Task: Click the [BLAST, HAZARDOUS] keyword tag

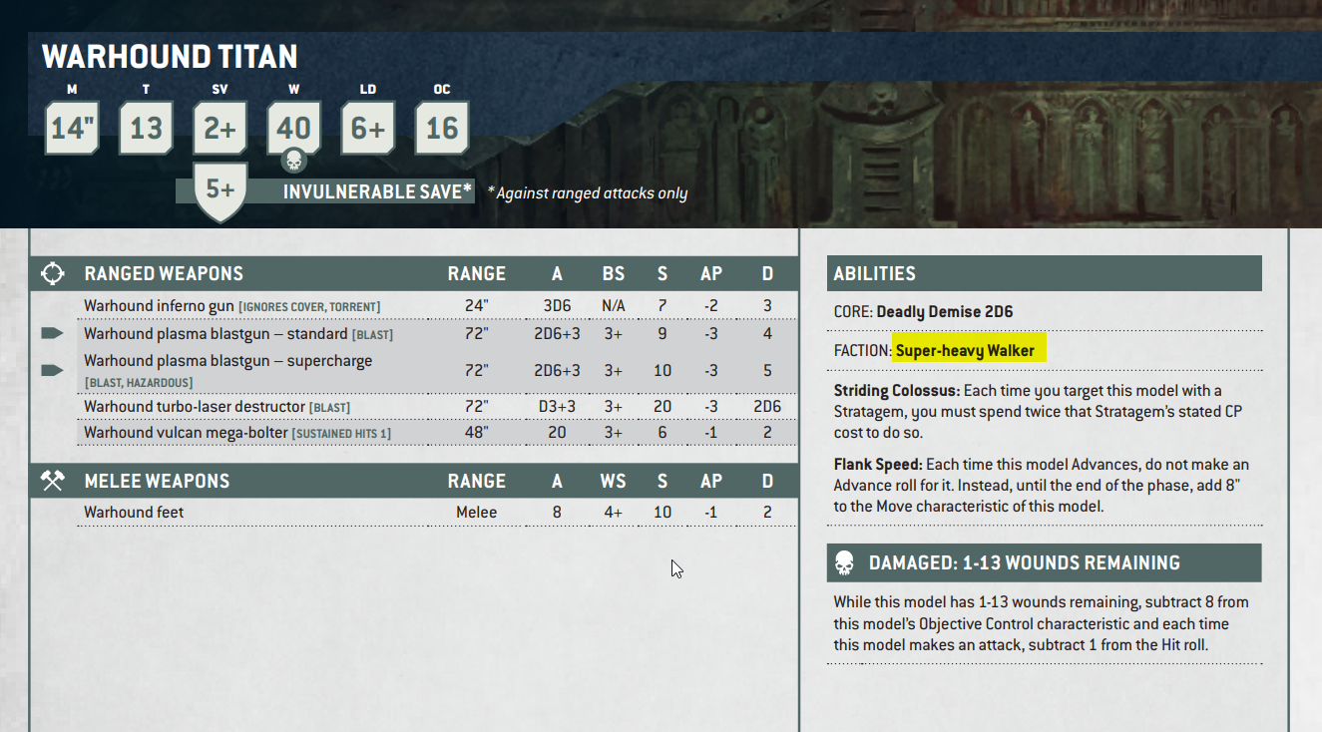Action: click(x=139, y=383)
